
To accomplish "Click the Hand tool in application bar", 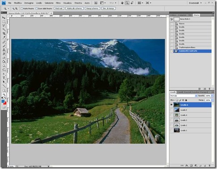I will click(x=122, y=3).
